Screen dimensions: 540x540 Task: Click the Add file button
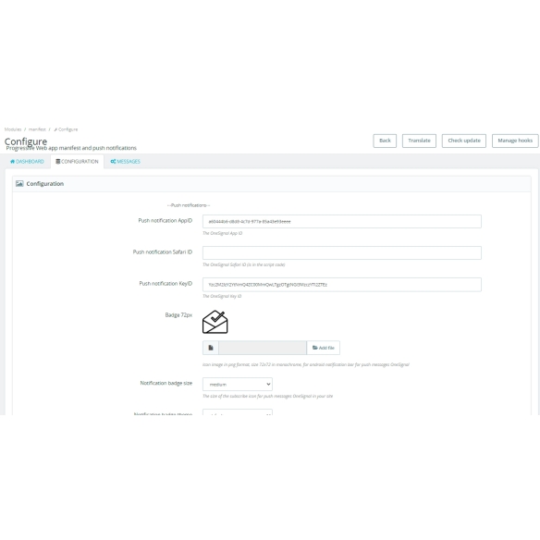[323, 348]
